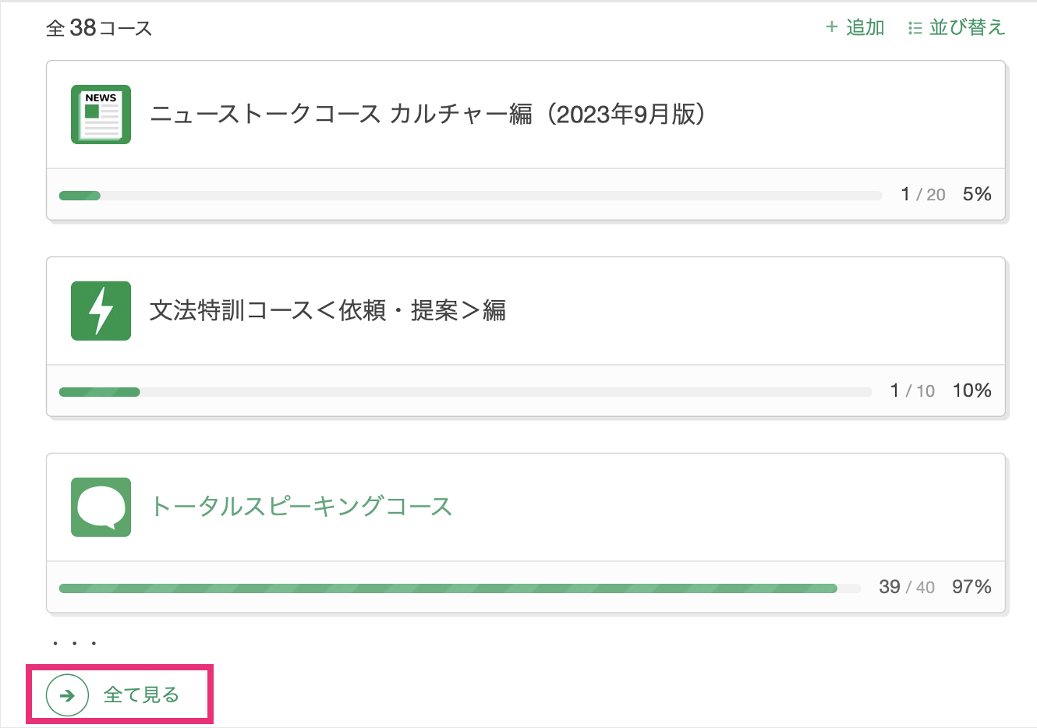Click the 97% progress bar of speaking course

(x=459, y=588)
